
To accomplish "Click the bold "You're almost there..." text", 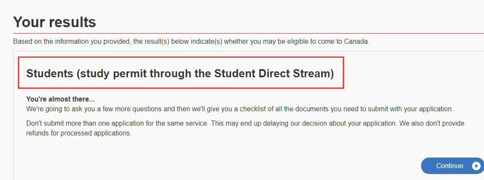I will pos(60,99).
